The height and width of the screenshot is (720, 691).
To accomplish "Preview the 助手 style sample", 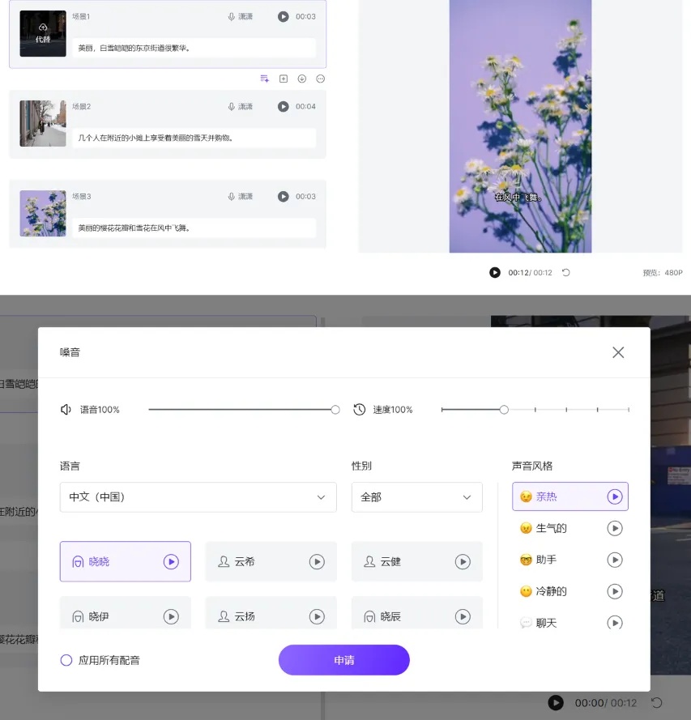I will (615, 560).
